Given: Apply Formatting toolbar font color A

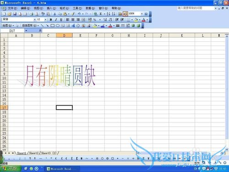Looking at the screenshot, I should coord(143,20).
